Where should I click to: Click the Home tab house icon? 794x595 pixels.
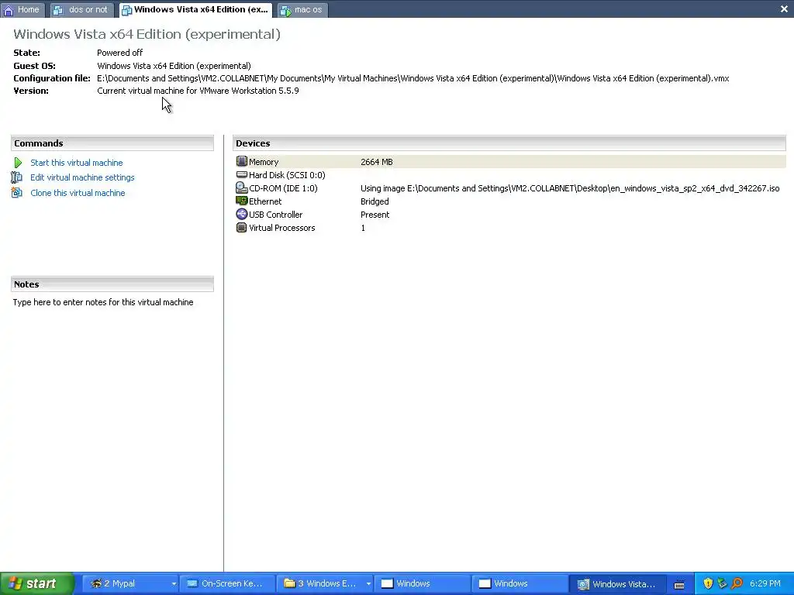(9, 10)
